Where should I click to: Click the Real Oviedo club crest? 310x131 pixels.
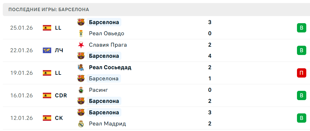tap(81, 33)
